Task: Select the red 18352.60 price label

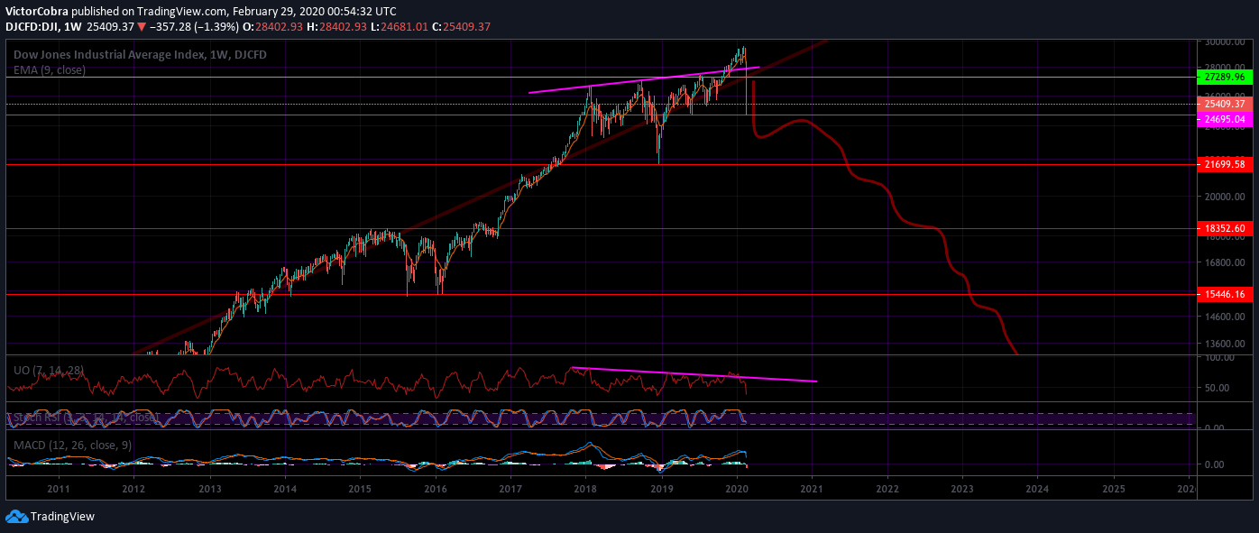Action: (1225, 229)
